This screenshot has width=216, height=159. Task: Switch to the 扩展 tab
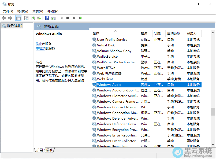coord(39,150)
